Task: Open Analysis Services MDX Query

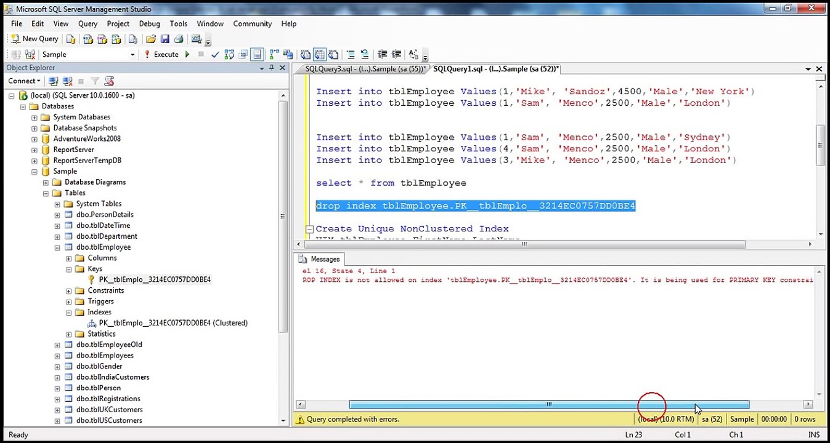Action: pos(87,39)
